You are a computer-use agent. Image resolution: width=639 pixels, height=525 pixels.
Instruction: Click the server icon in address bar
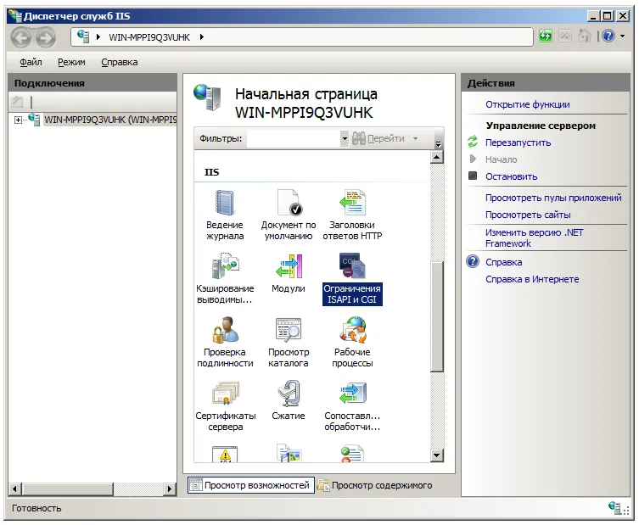(x=83, y=36)
